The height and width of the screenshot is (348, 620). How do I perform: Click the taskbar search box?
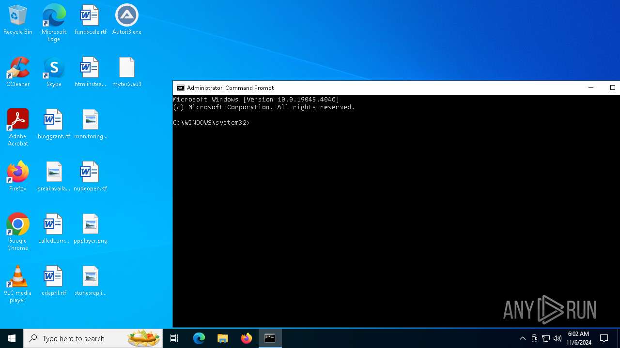(x=93, y=338)
